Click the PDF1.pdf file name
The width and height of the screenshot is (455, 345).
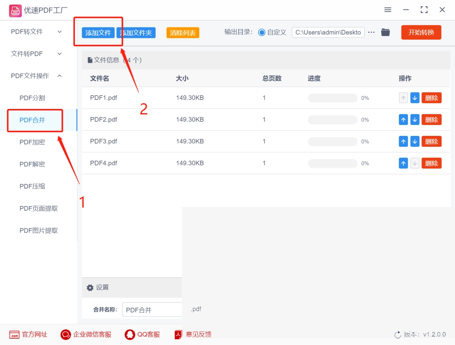pyautogui.click(x=103, y=98)
